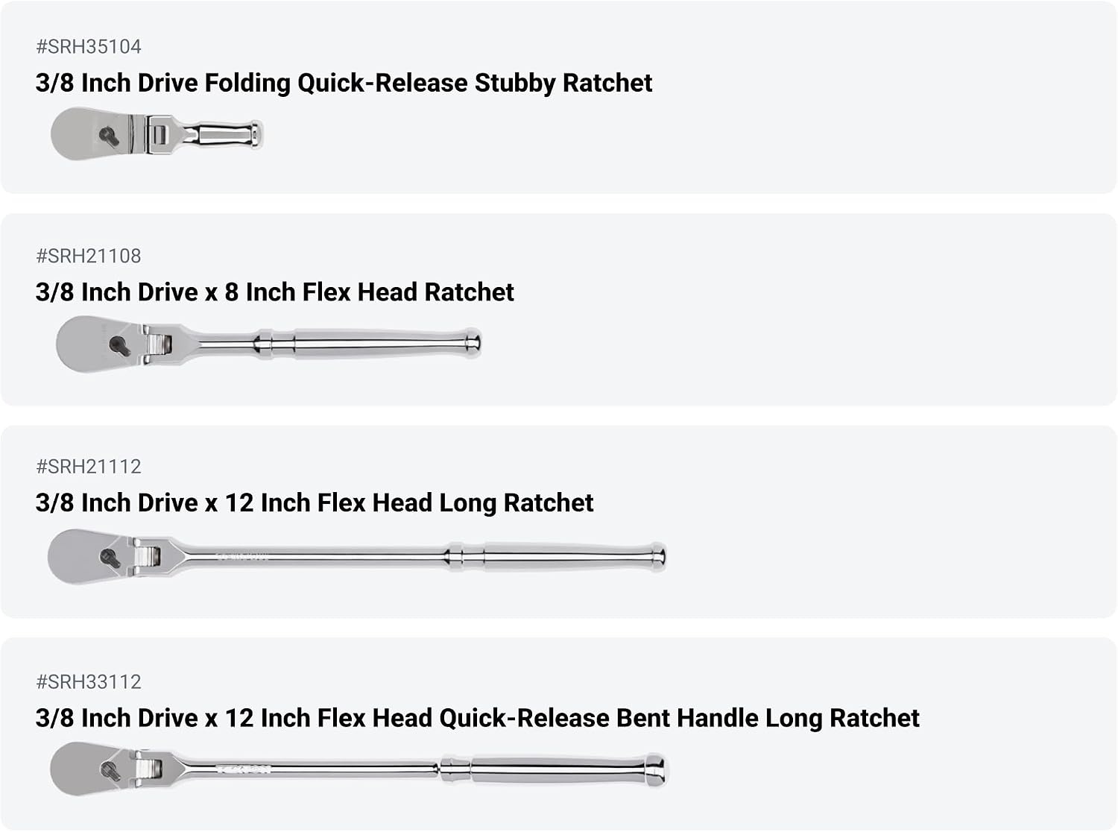Image resolution: width=1118 pixels, height=832 pixels.
Task: Click the flex joint on the SRH21112 long ratchet
Action: (x=148, y=557)
